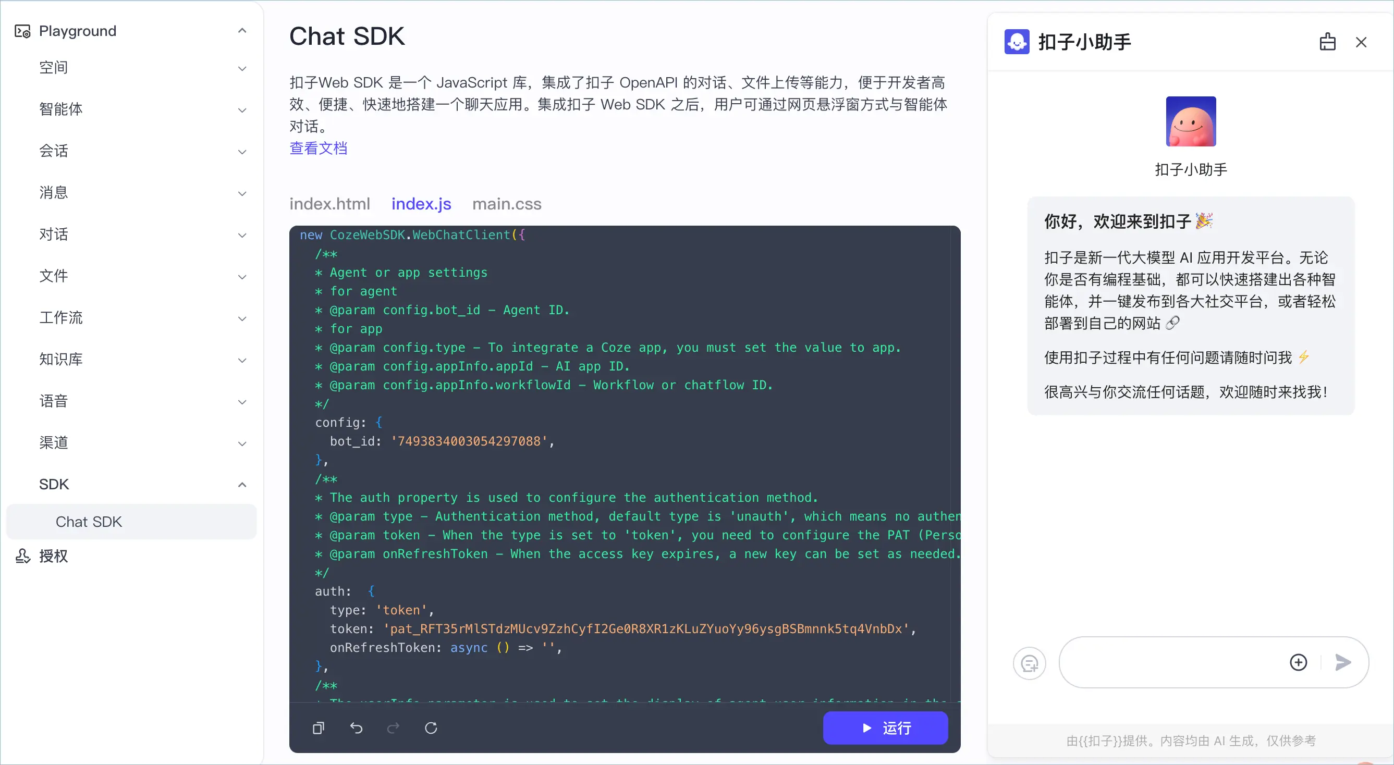Click the bot_id value in code
The image size is (1394, 765).
point(469,441)
